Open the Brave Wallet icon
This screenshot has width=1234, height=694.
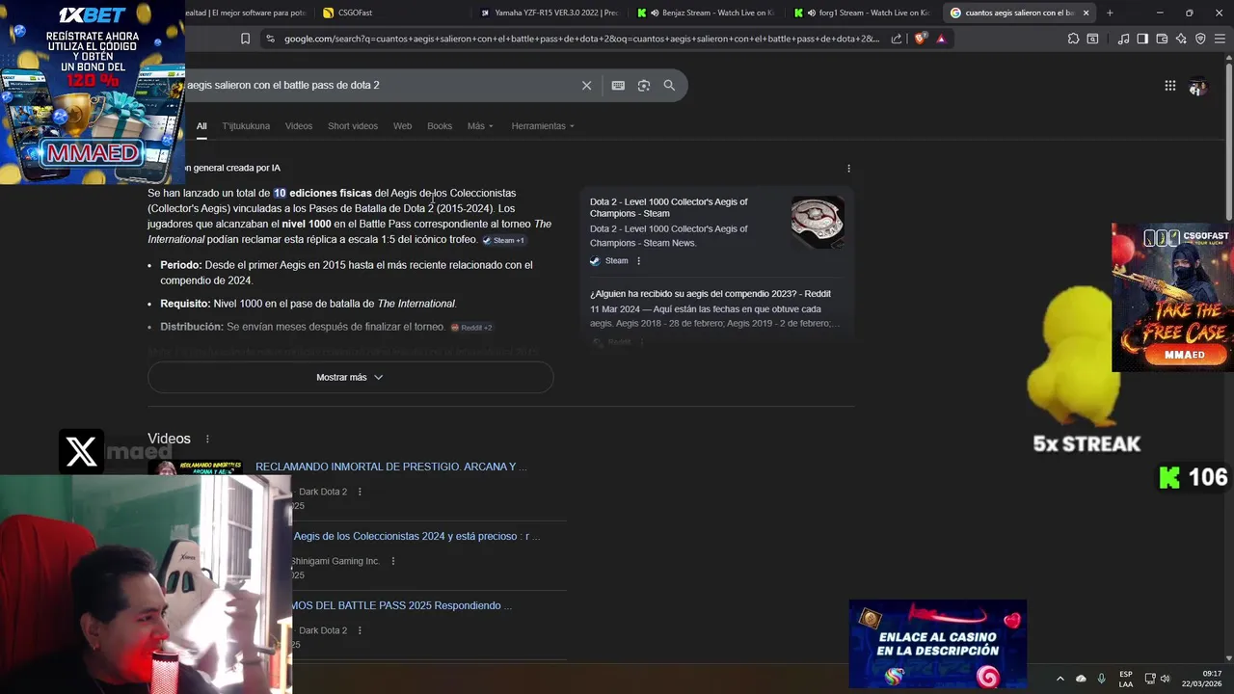click(1162, 39)
